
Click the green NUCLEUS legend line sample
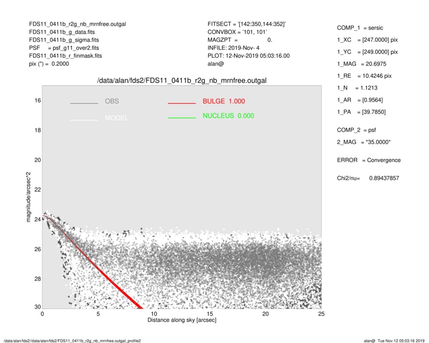pyautogui.click(x=182, y=118)
